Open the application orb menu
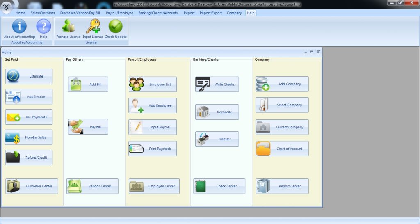This screenshot has width=420, height=224. tap(7, 7)
